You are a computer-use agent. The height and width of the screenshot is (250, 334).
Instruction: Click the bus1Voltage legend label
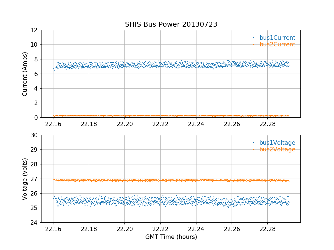click(x=277, y=143)
